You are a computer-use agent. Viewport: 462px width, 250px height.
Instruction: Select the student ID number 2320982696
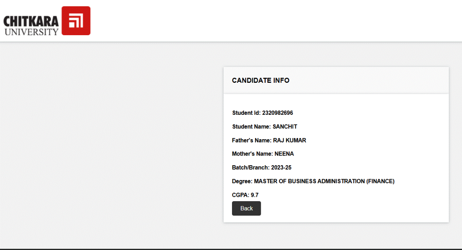[278, 113]
